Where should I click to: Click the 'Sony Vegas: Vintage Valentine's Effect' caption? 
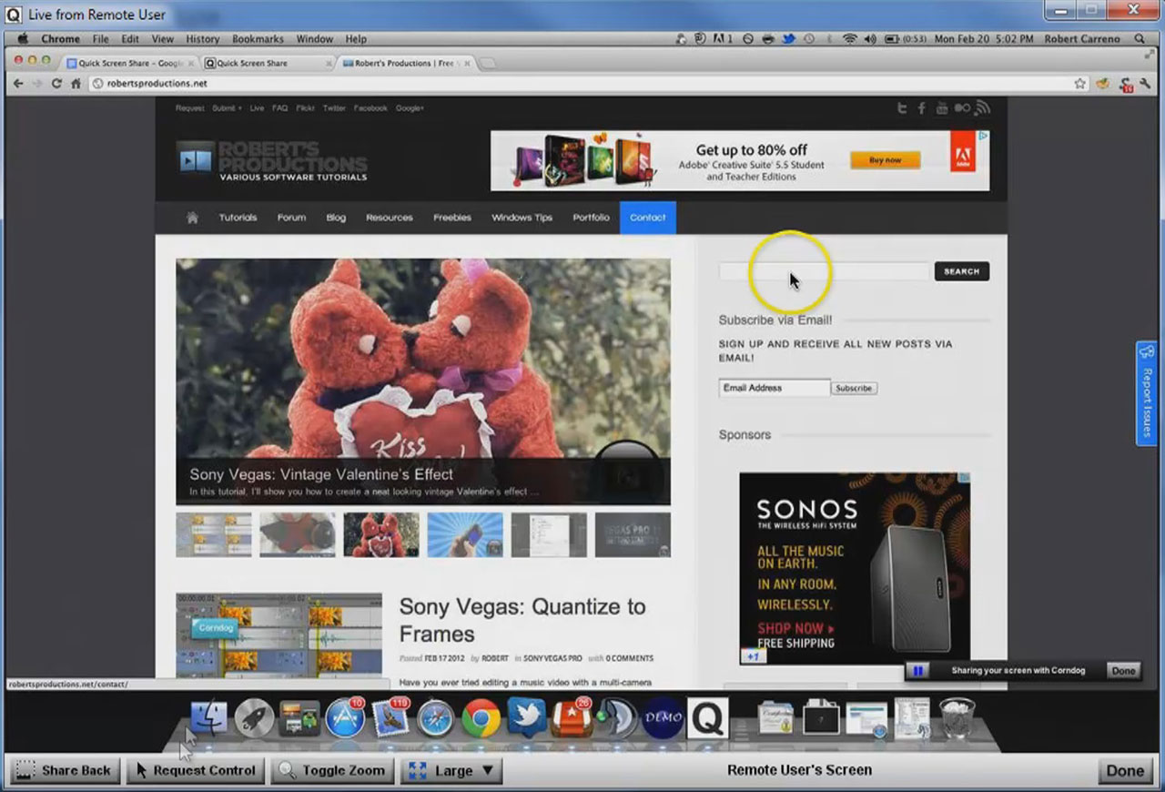click(x=321, y=474)
